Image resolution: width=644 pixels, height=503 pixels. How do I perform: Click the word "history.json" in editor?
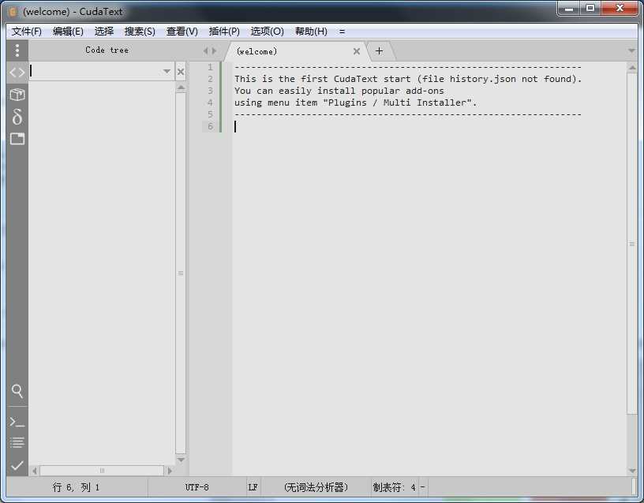(482, 79)
